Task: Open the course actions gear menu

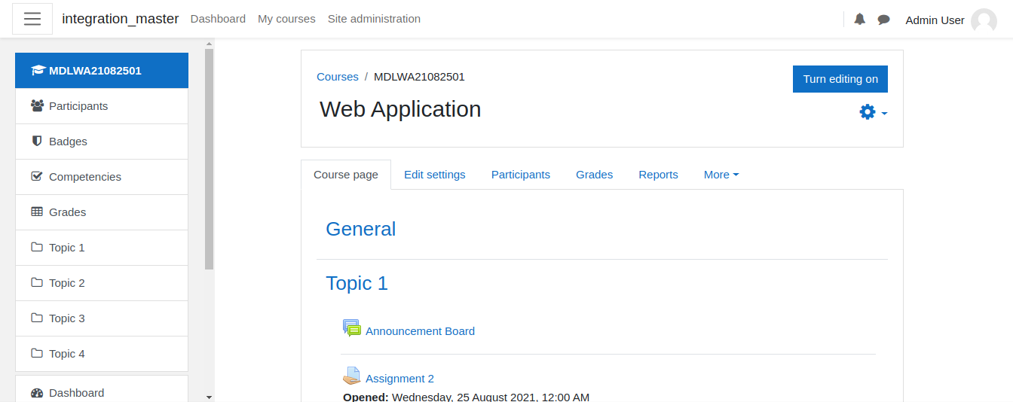Action: click(874, 112)
